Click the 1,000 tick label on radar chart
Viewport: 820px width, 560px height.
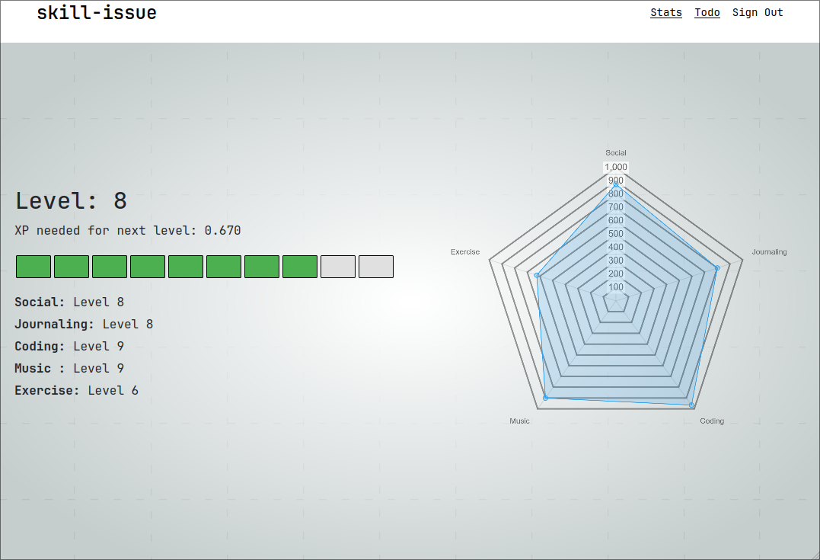point(616,167)
